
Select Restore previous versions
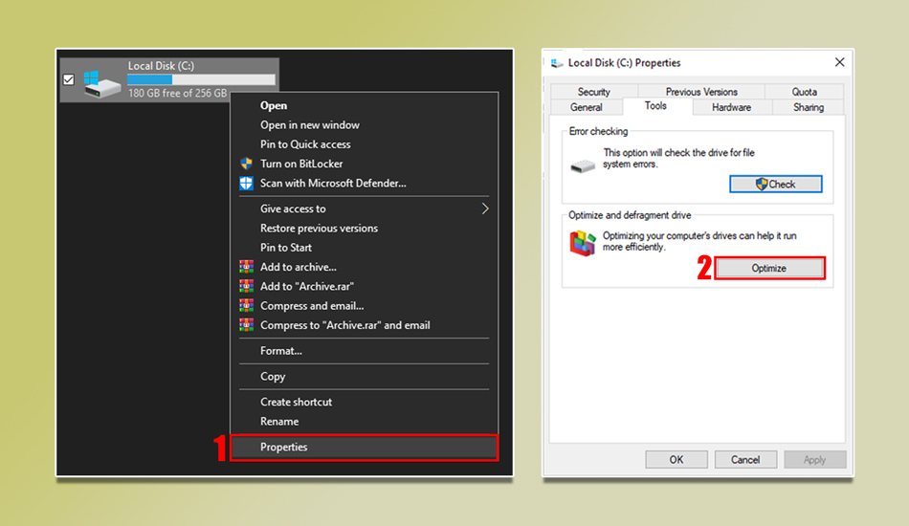[319, 229]
